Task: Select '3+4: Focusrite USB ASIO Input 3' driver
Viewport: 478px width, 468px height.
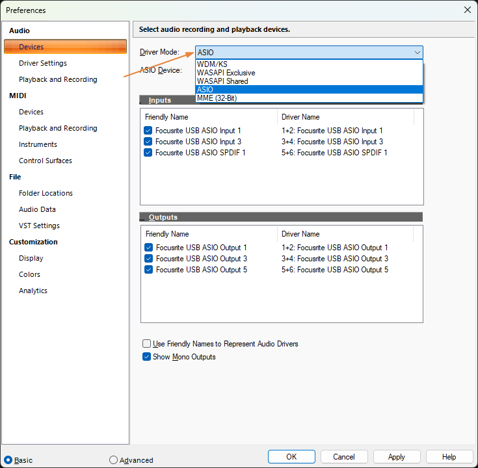Action: click(332, 142)
